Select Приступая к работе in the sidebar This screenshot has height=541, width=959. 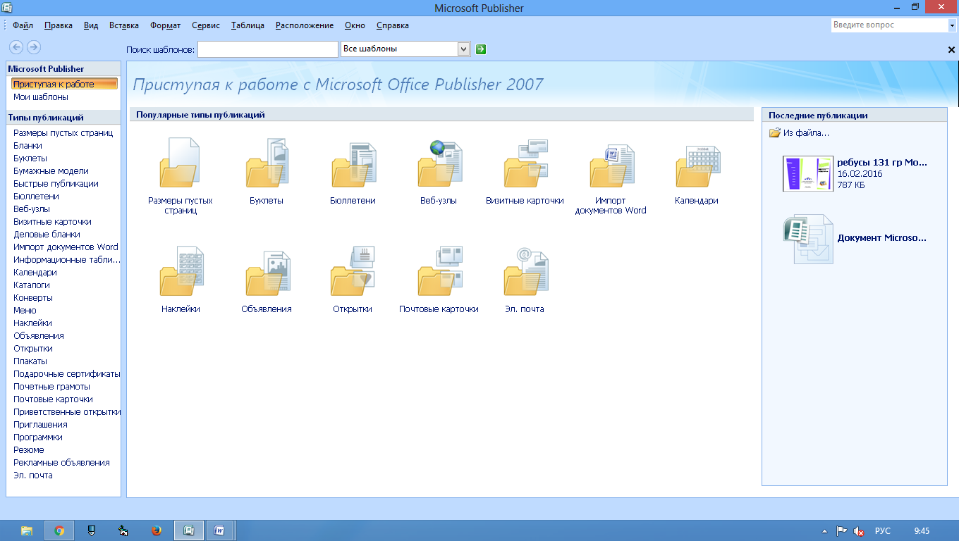[64, 84]
